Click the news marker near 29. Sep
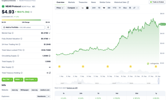 point(156,66)
